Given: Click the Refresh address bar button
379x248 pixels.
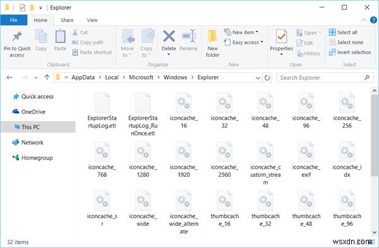Looking at the screenshot, I should (267, 77).
